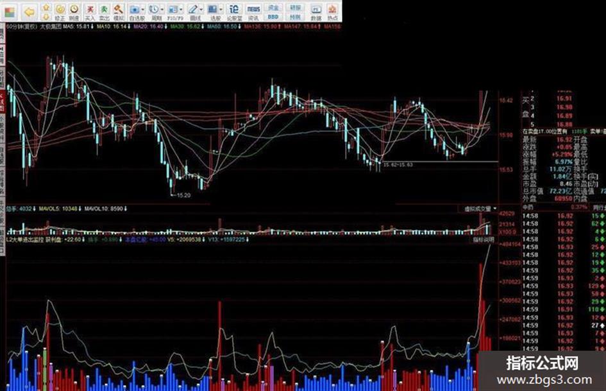Image resolution: width=606 pixels, height=391 pixels.
Task: Click the 总市值 72.23亿 value
Action: coord(560,191)
